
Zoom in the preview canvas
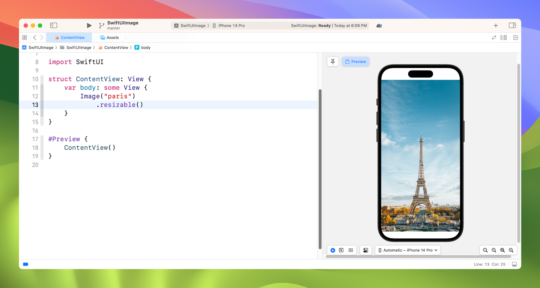tap(511, 250)
